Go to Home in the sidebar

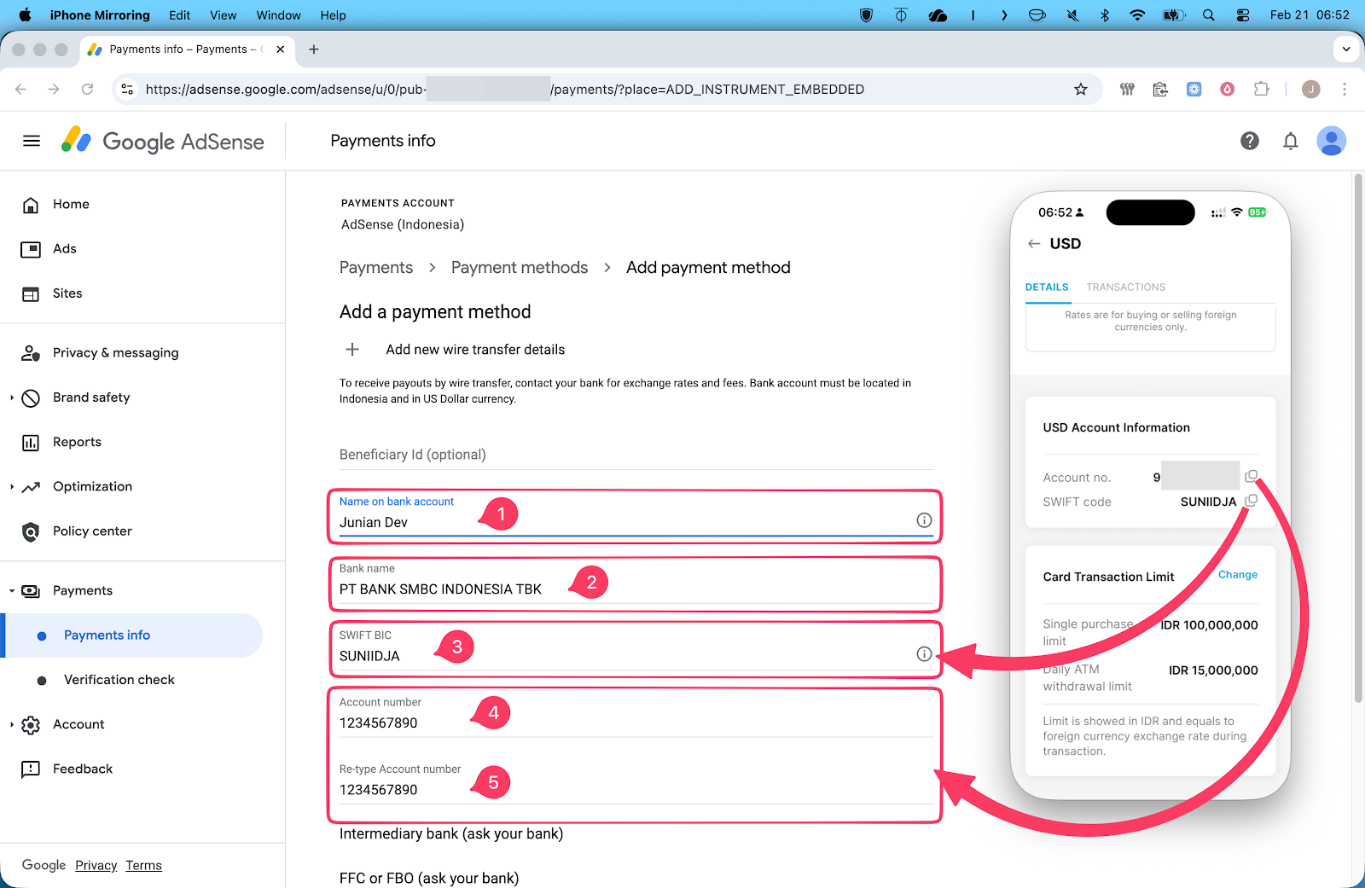[x=71, y=205]
